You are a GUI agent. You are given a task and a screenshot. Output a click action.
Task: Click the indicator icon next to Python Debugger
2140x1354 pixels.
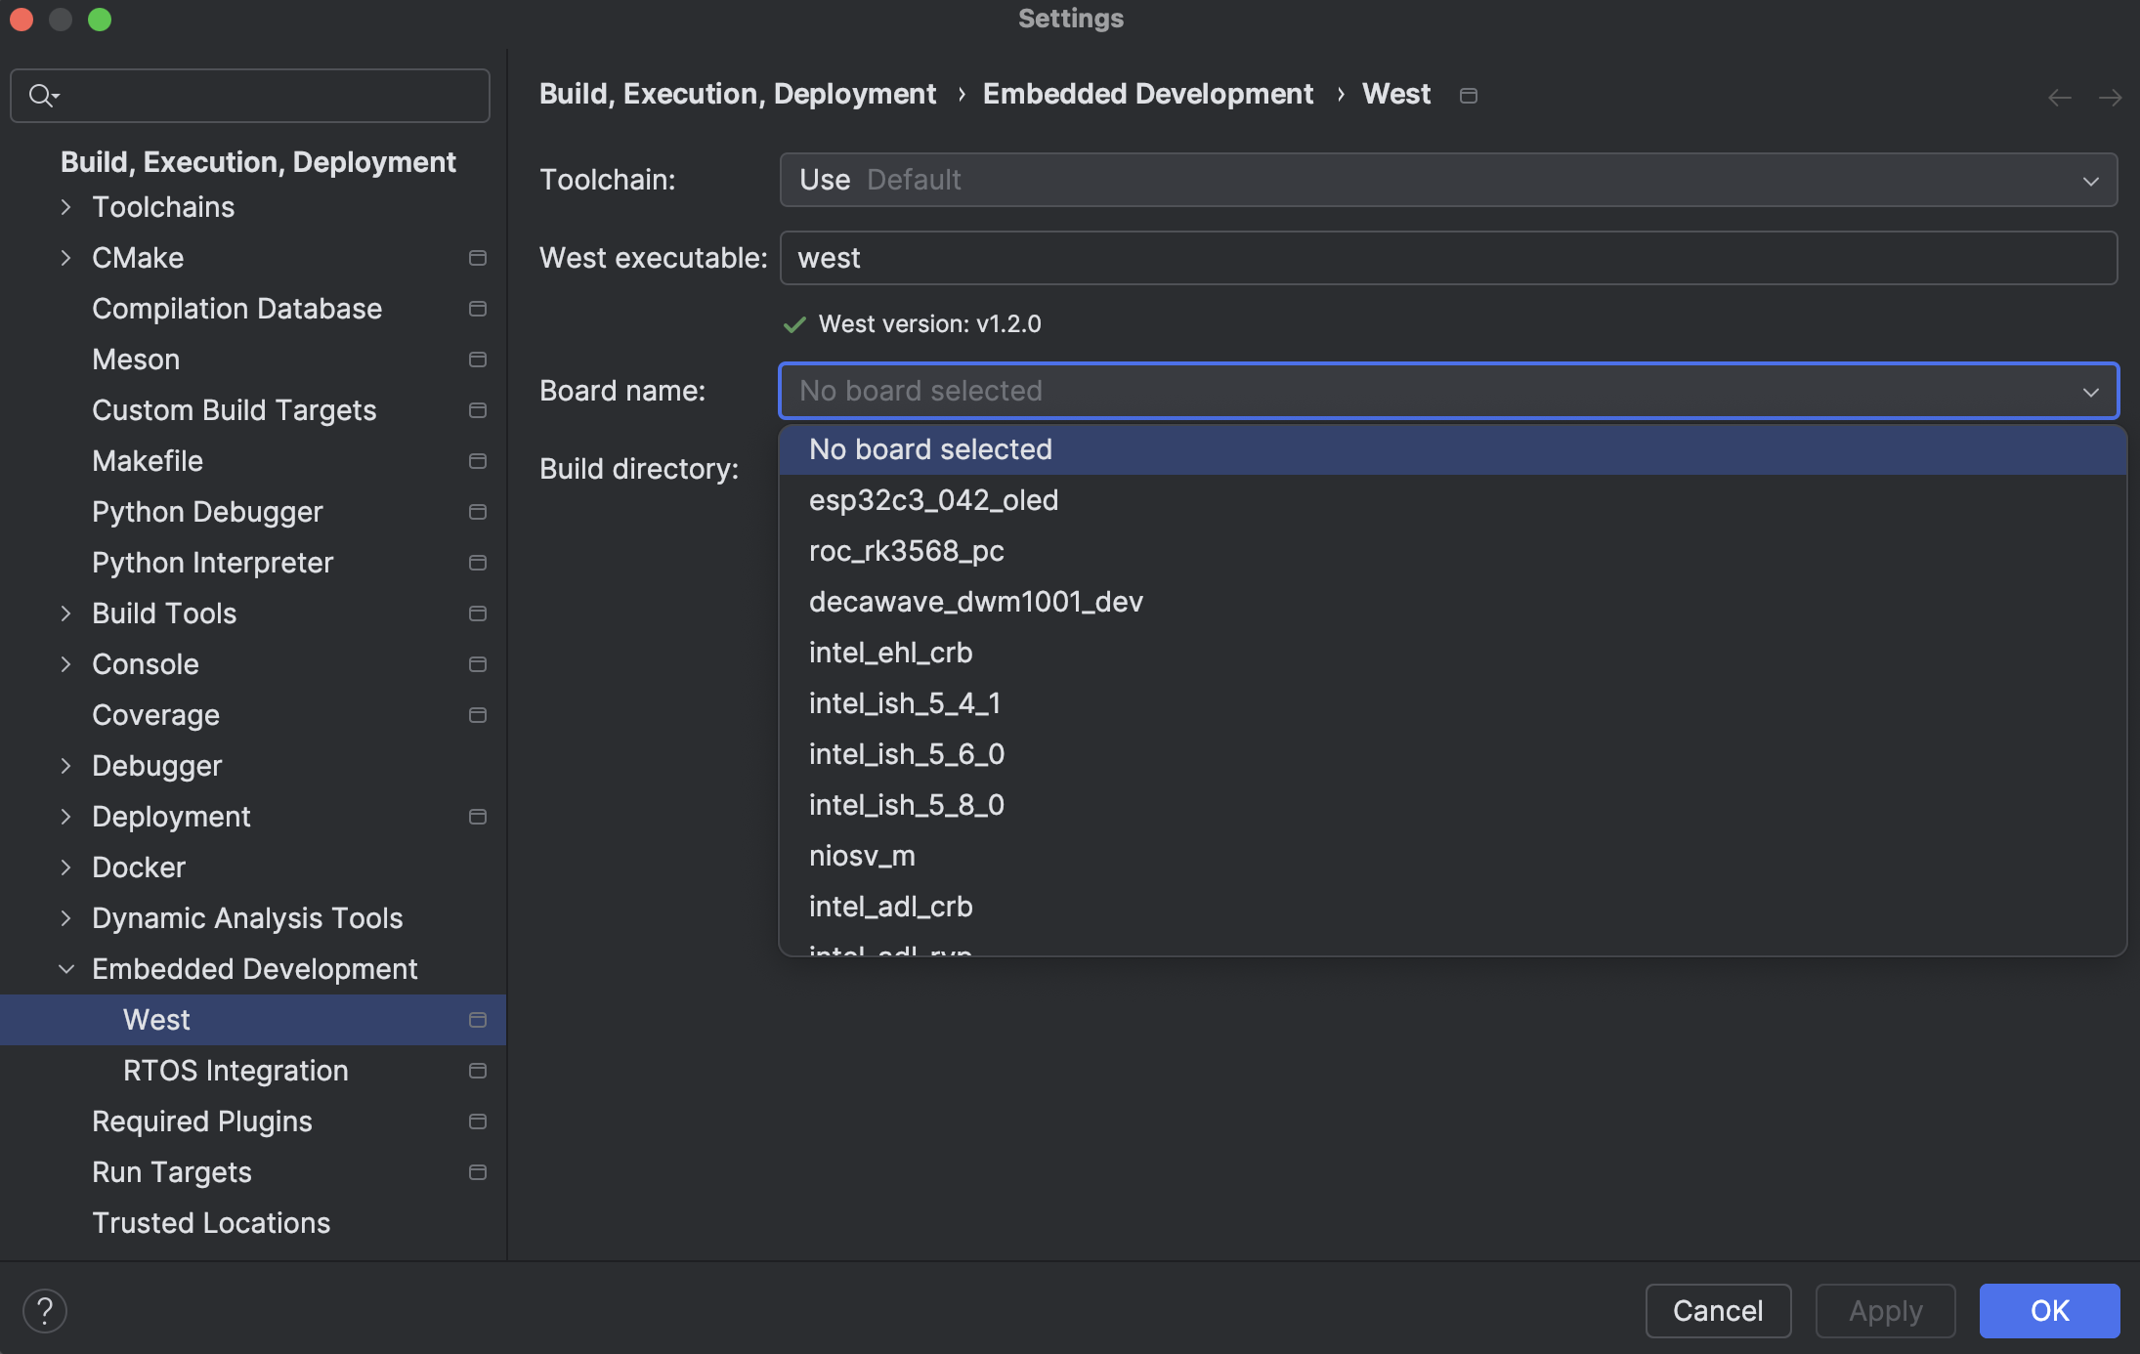[x=478, y=512]
